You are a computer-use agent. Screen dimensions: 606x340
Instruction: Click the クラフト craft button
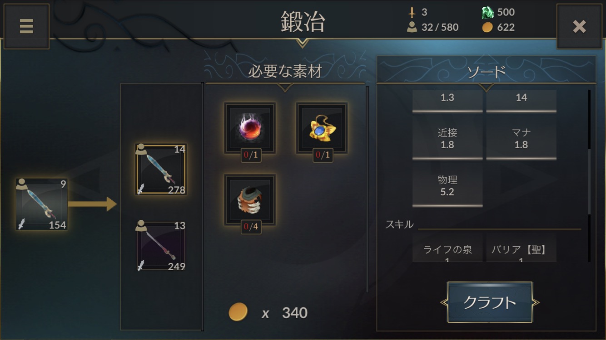(490, 302)
